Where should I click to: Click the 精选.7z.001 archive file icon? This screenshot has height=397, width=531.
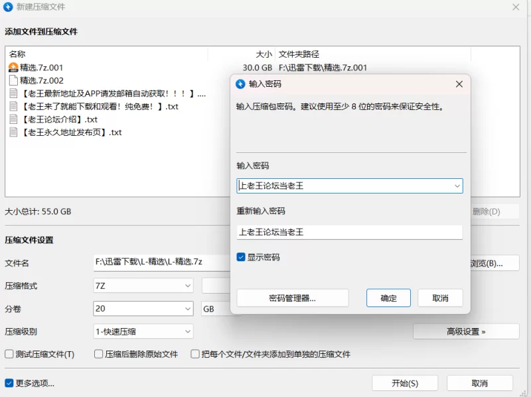(13, 68)
